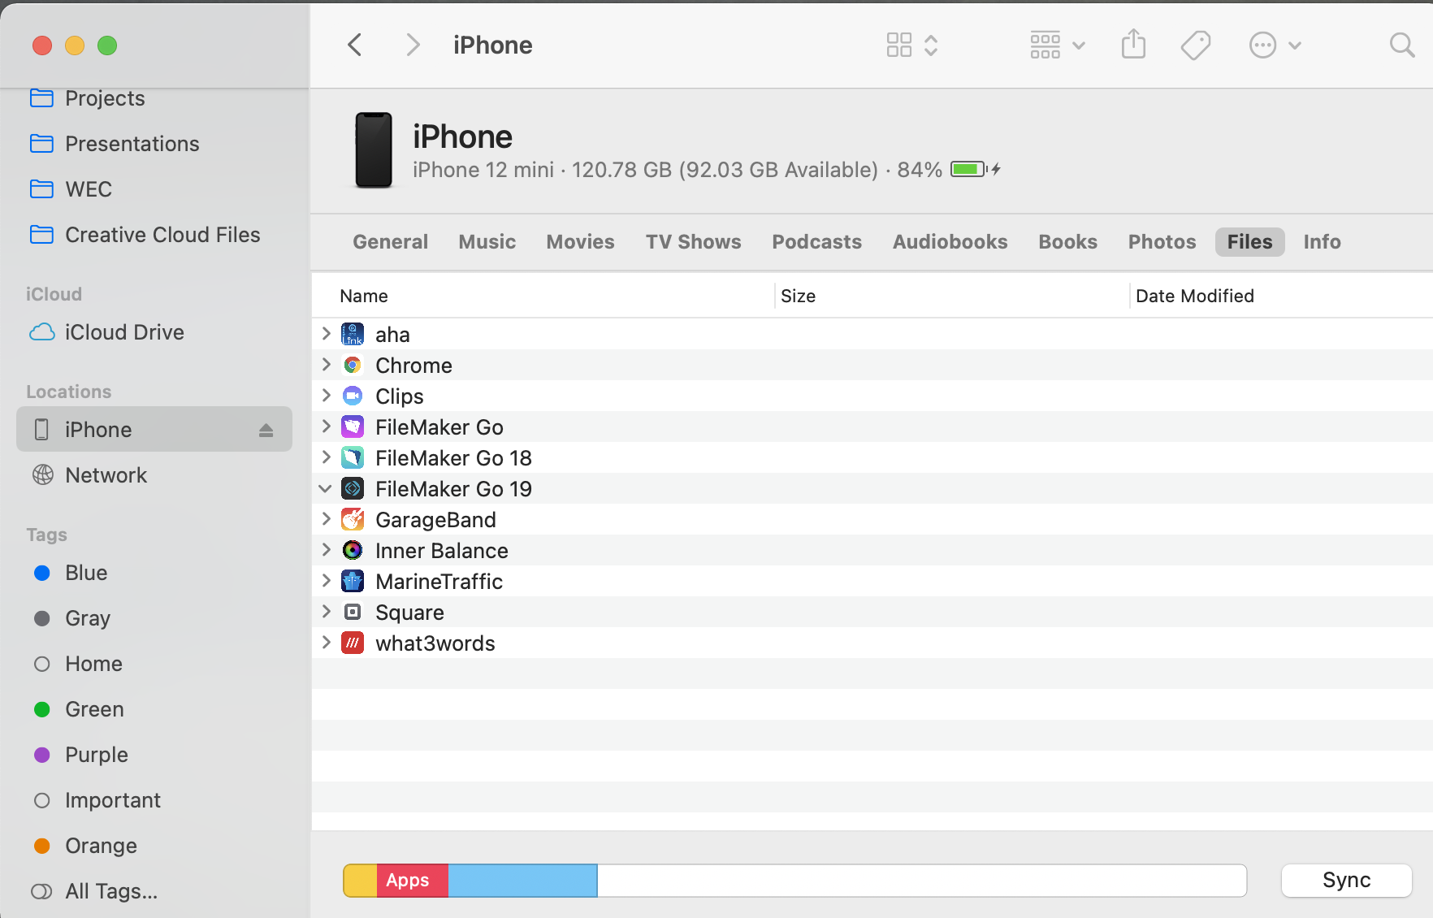Select the Chrome app icon
The width and height of the screenshot is (1433, 918).
[x=353, y=365]
